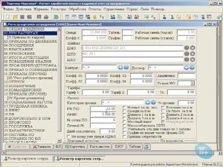Click first blue round button beside Договор field
Screen dimensions: 223x167
click(x=186, y=68)
